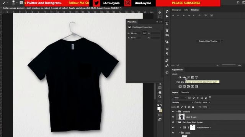Add a Vibrance adjustment layer
Screen dimensions: 245x137
pyautogui.click(x=196, y=77)
